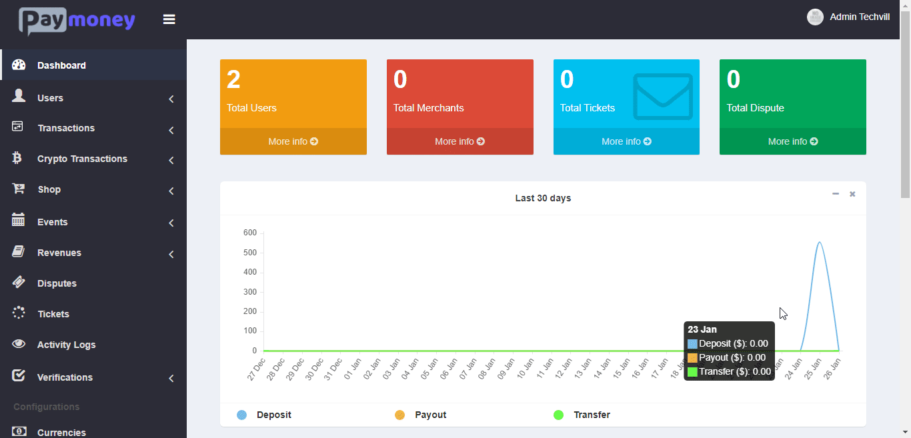The width and height of the screenshot is (911, 438).
Task: Click the Dashboard gauge icon in sidebar
Action: (x=19, y=65)
